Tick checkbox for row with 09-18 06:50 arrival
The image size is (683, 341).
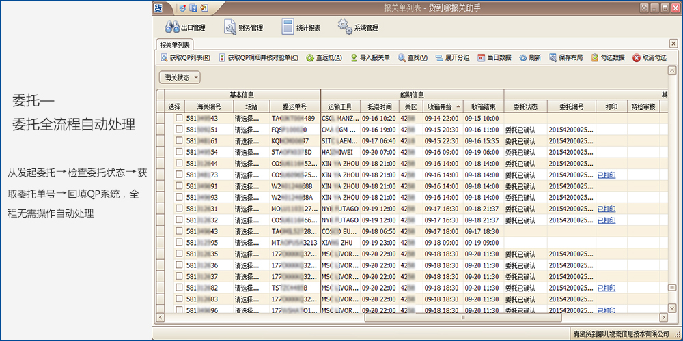(179, 231)
